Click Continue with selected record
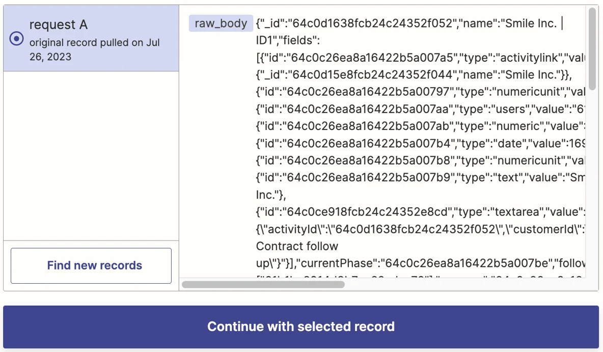Image resolution: width=603 pixels, height=352 pixels. [x=300, y=327]
